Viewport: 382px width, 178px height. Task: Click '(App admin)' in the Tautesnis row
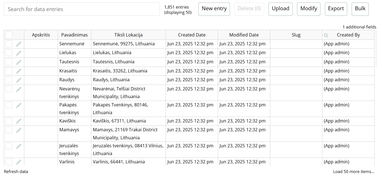pyautogui.click(x=336, y=62)
